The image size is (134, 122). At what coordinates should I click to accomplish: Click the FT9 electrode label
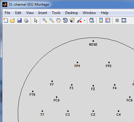(x=32, y=95)
